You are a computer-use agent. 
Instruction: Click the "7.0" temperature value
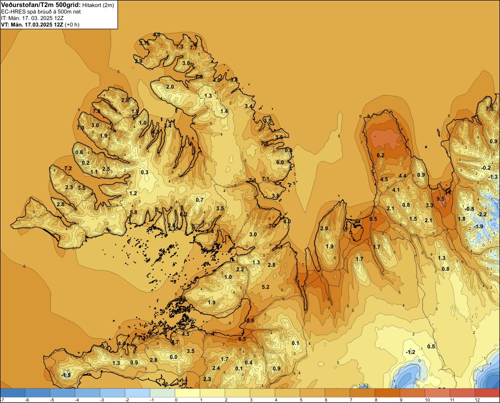(x=80, y=128)
